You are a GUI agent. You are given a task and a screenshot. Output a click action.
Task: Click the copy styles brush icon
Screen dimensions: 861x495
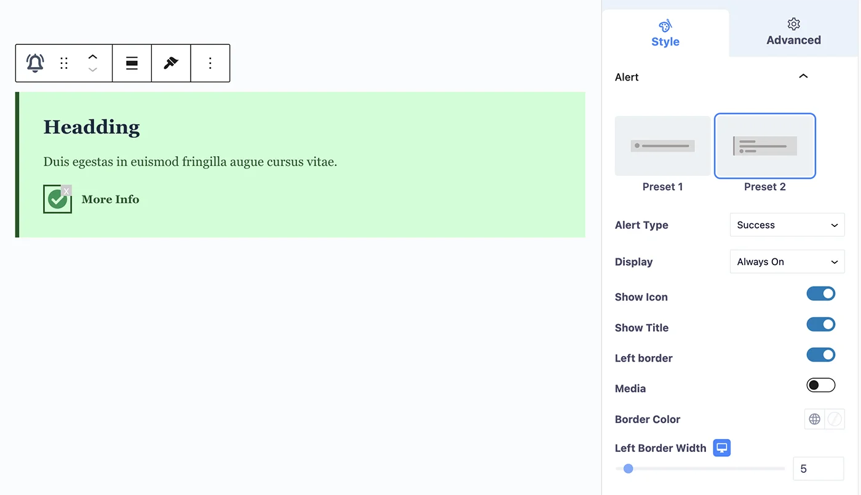click(171, 63)
